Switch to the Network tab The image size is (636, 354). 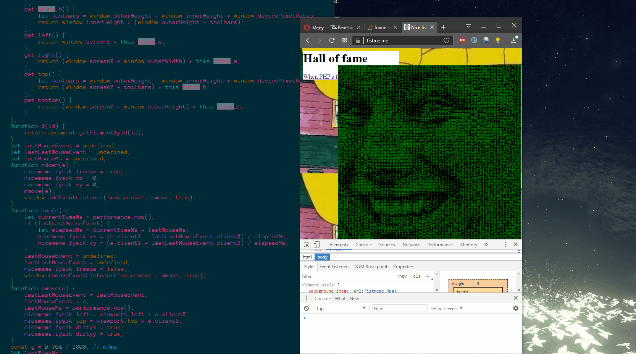click(411, 245)
